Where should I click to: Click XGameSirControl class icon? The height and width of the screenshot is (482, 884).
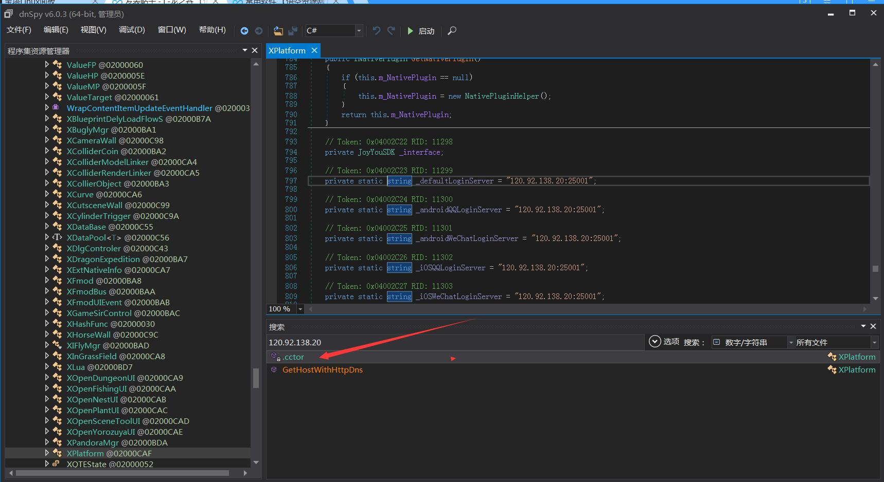(57, 313)
